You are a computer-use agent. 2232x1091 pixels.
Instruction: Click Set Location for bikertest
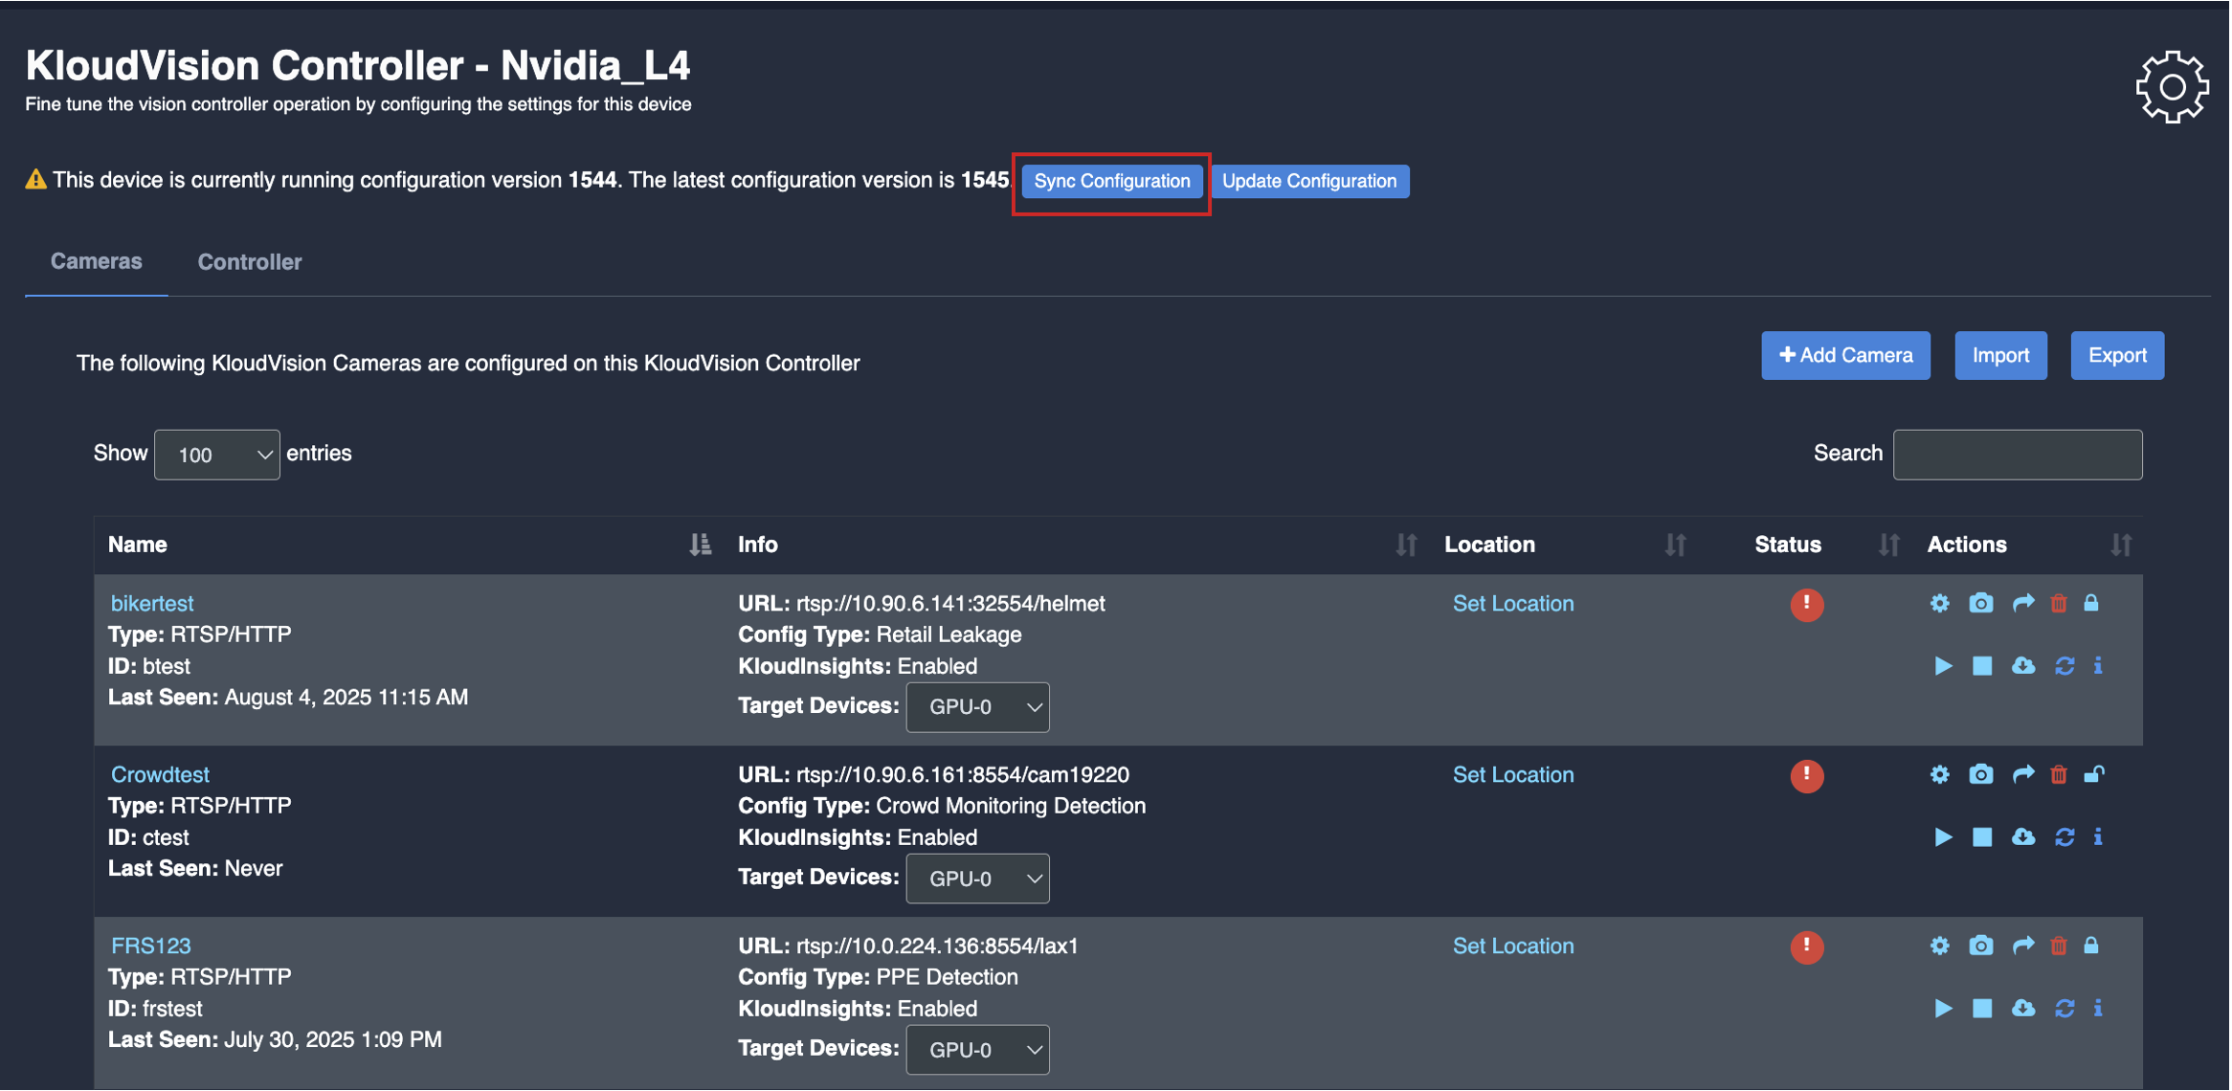click(1512, 603)
